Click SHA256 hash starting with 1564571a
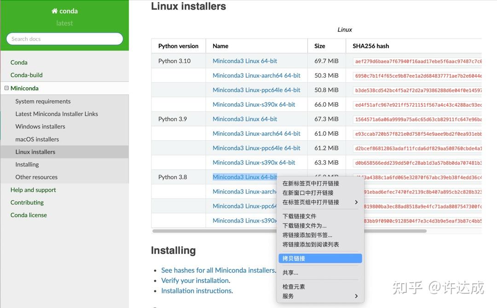 click(417, 120)
